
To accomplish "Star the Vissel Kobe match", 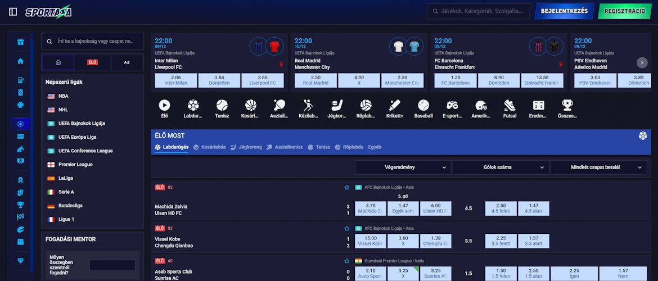I will click(347, 229).
